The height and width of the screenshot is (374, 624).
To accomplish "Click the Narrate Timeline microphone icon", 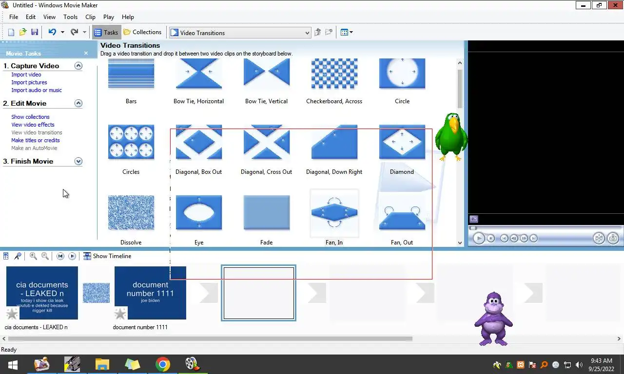I will tap(18, 256).
